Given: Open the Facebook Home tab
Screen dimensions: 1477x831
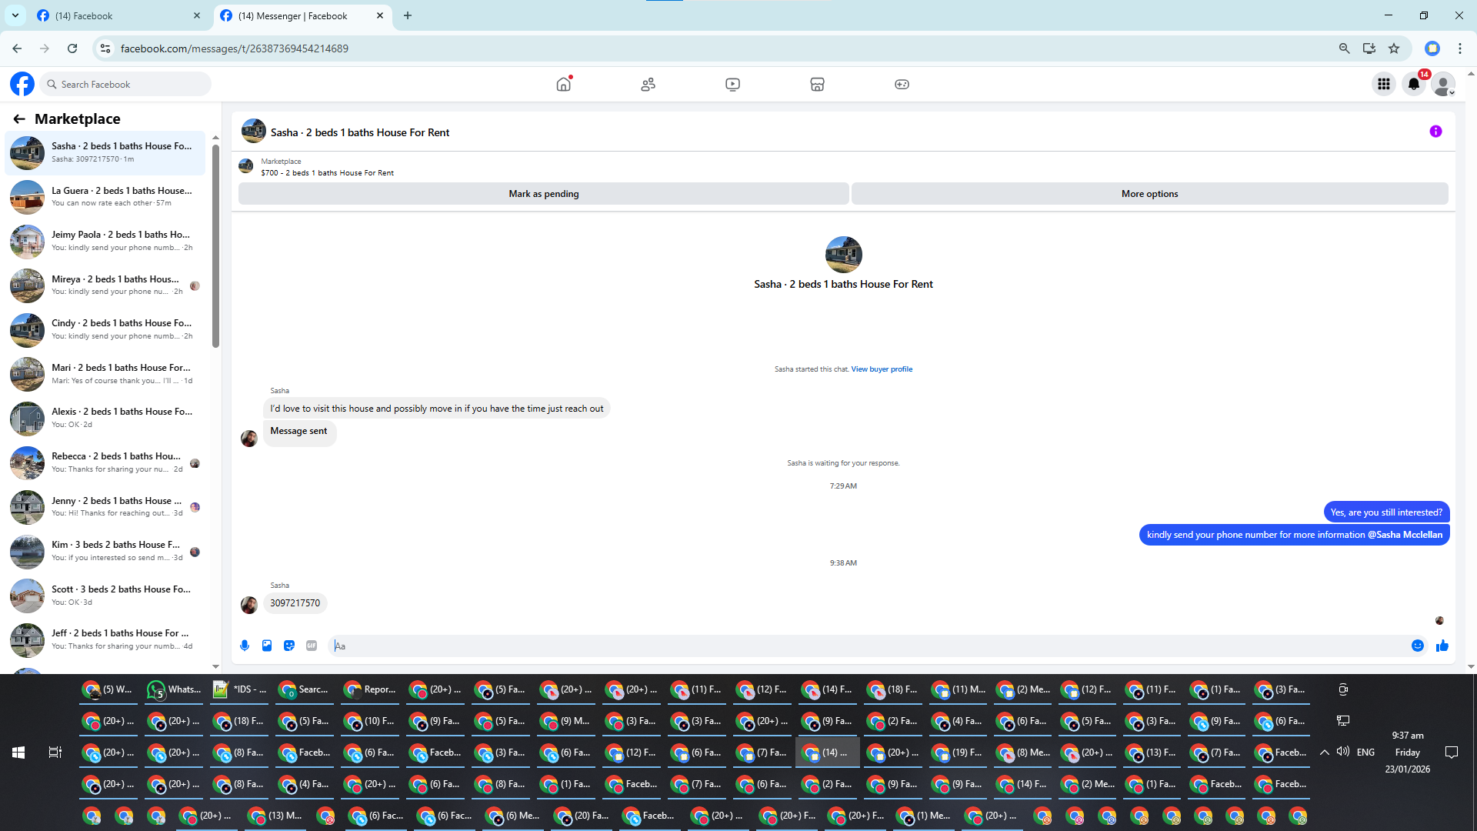Looking at the screenshot, I should point(563,84).
